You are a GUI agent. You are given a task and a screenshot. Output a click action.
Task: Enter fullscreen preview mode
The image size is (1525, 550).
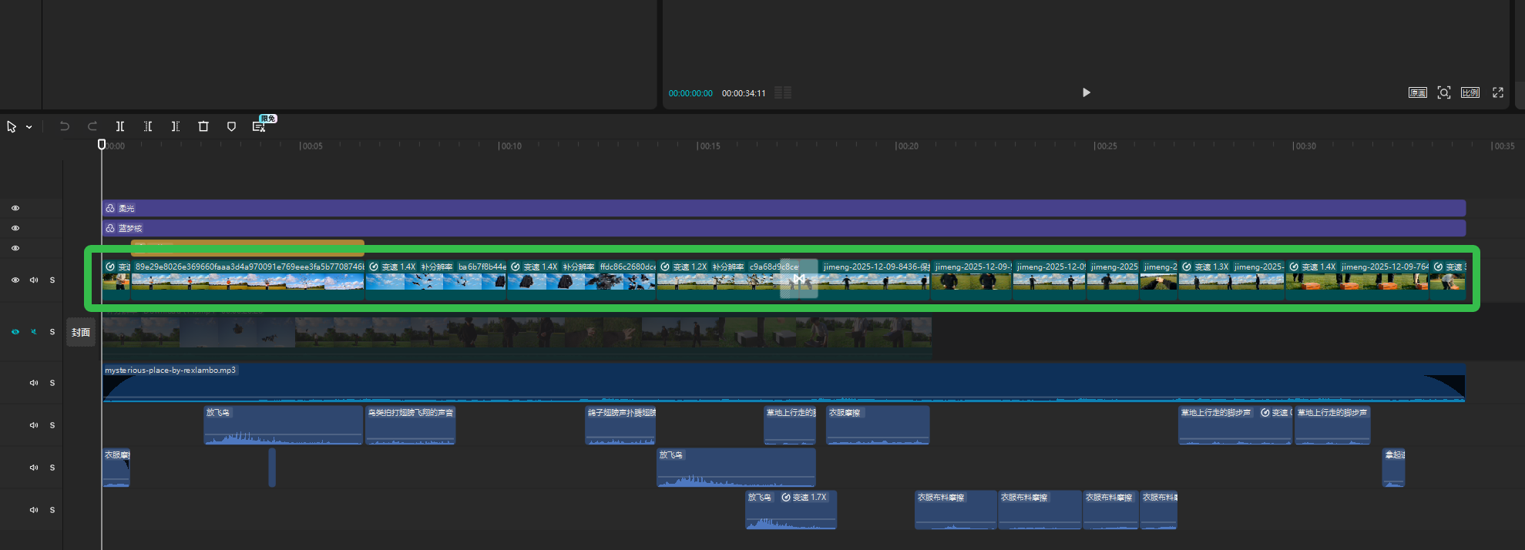pyautogui.click(x=1498, y=92)
